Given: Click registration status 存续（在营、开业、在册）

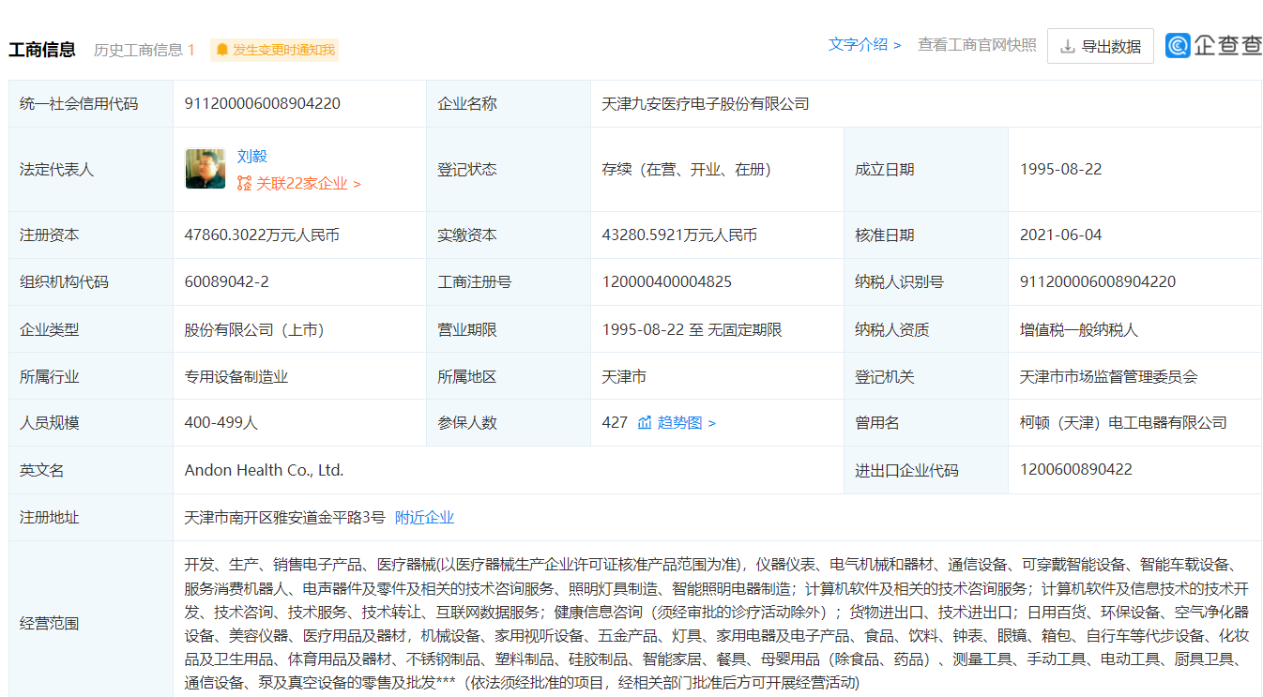Looking at the screenshot, I should tap(690, 170).
